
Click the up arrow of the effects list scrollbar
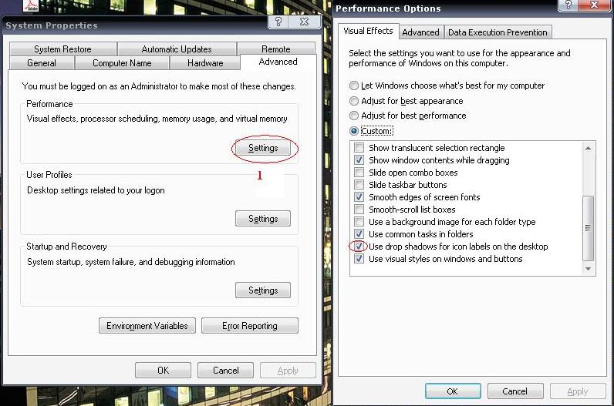coord(589,147)
